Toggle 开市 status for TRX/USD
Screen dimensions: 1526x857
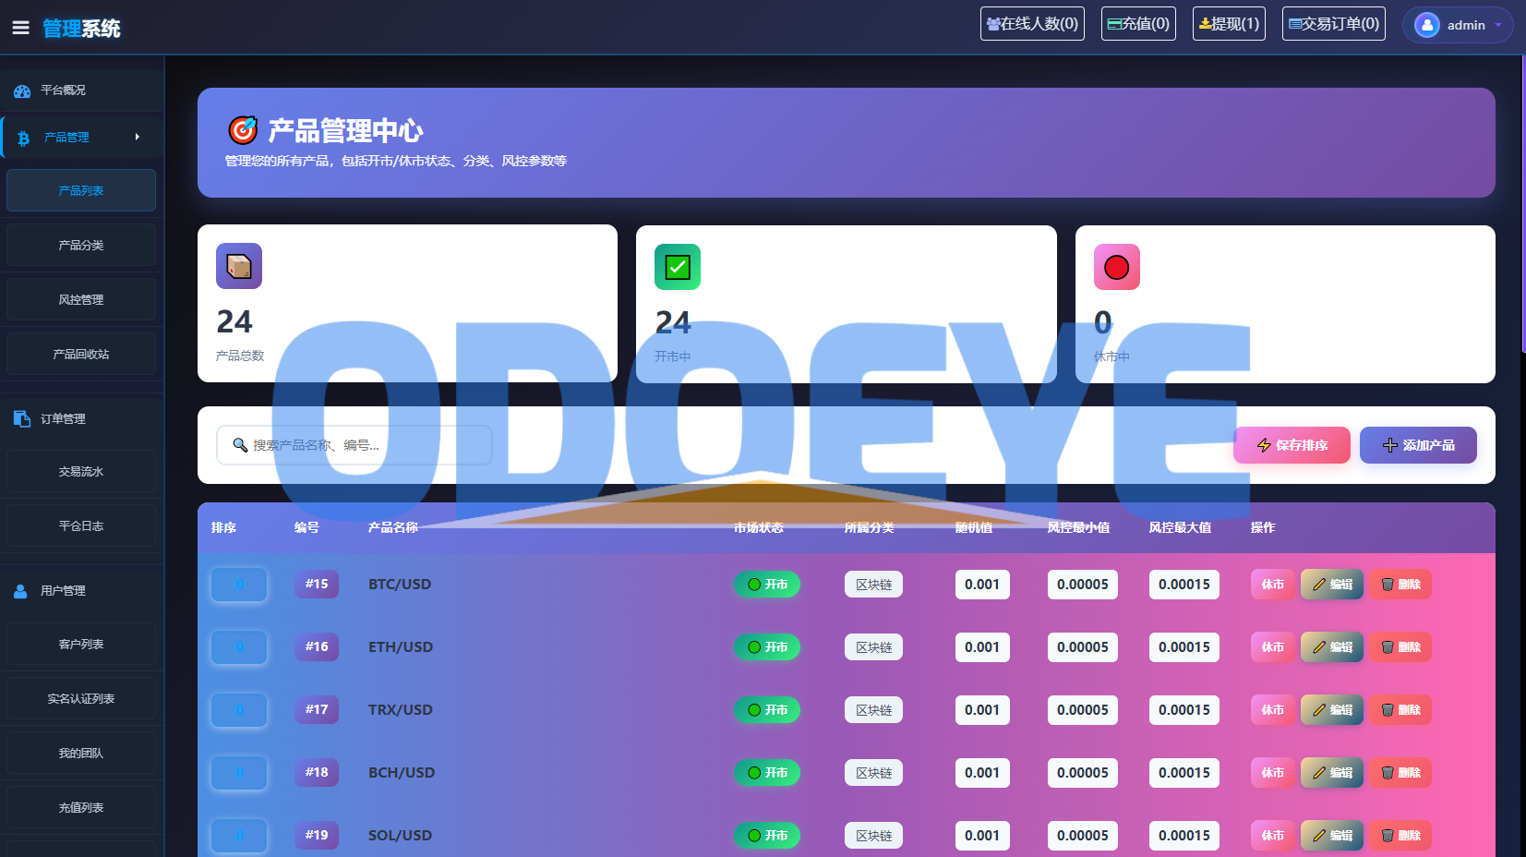coord(767,710)
